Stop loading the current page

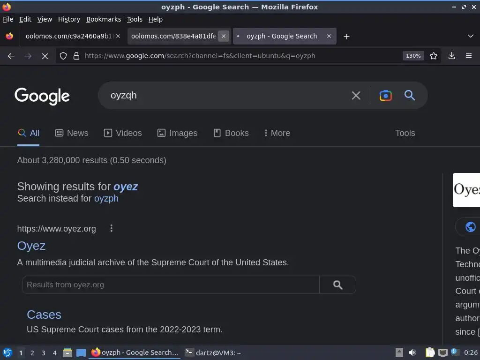[45, 56]
